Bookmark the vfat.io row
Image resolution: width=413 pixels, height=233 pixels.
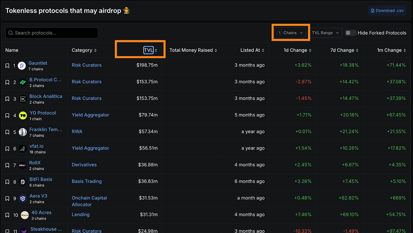pyautogui.click(x=7, y=149)
